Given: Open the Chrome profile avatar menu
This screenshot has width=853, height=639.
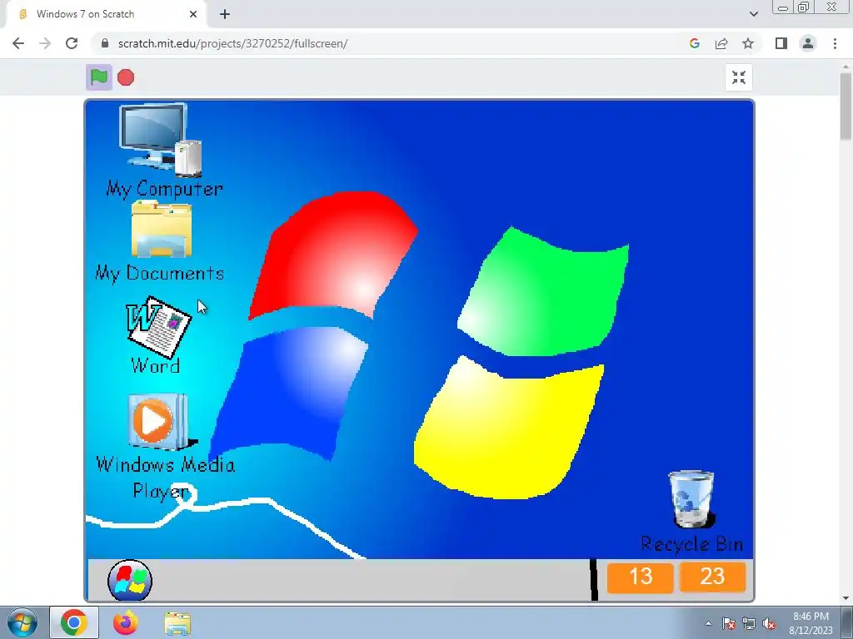Looking at the screenshot, I should [x=808, y=43].
